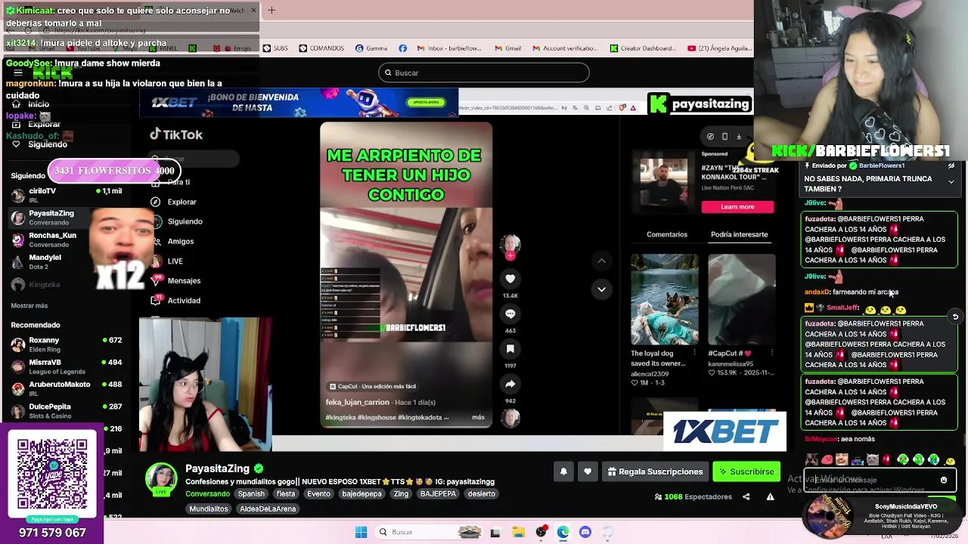Open the Conversando category link
Image resolution: width=968 pixels, height=544 pixels.
tap(207, 493)
